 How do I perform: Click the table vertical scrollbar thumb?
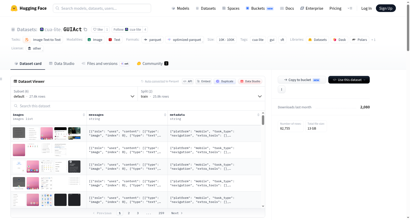263,120
